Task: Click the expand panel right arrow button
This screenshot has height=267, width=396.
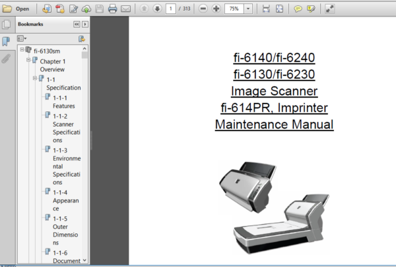Action: click(85, 24)
